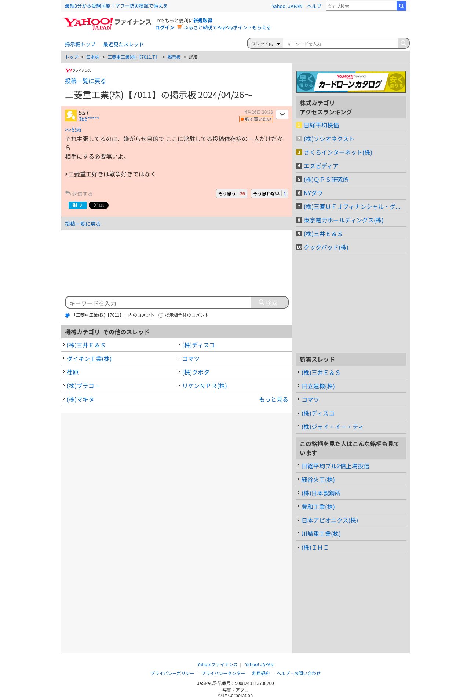Open the カードローンカタログ banner
Screen dimensions: 471x697
coord(351,81)
